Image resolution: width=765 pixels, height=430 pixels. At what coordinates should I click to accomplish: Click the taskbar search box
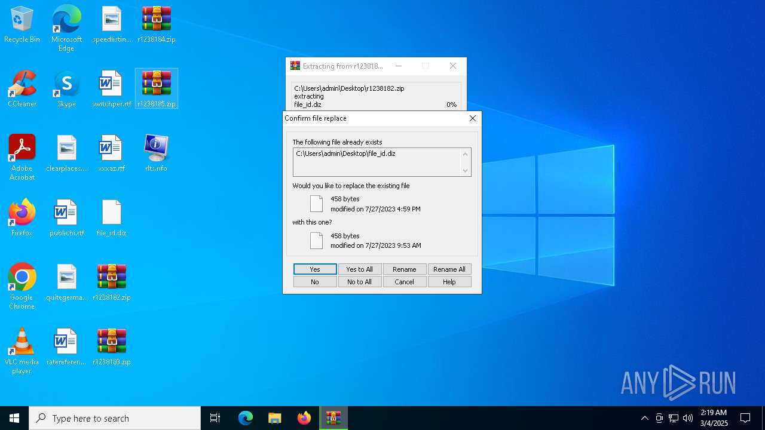click(115, 418)
